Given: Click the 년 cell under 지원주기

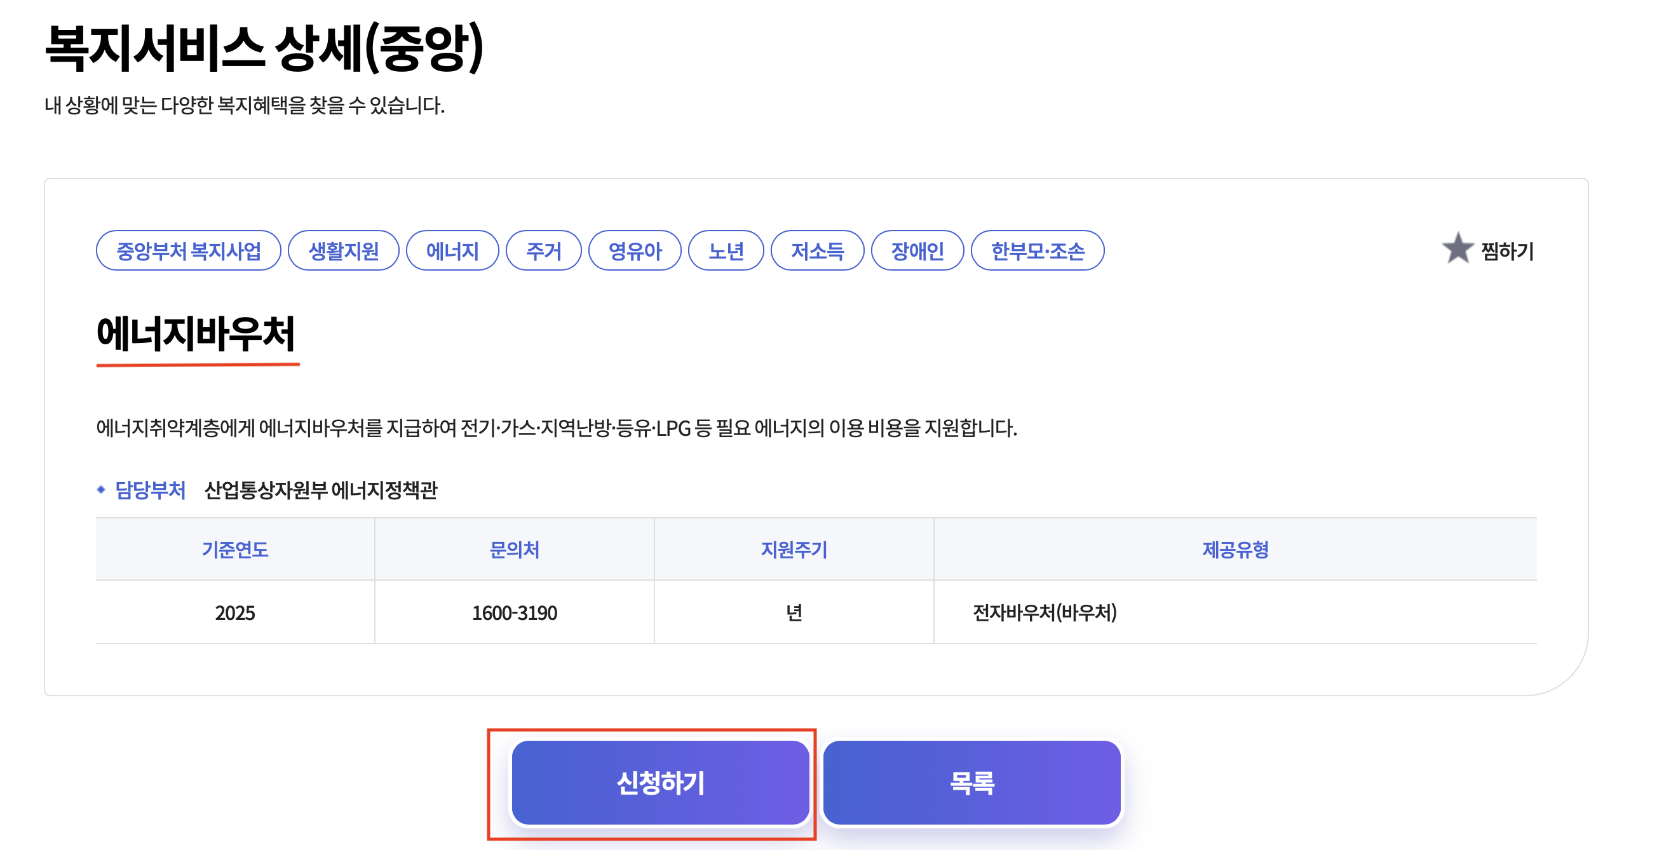Looking at the screenshot, I should [794, 612].
